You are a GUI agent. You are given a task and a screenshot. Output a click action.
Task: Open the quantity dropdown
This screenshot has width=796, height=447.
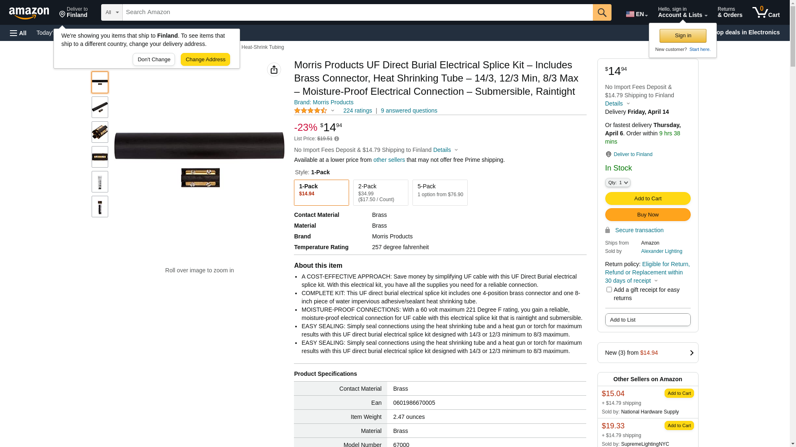617,183
